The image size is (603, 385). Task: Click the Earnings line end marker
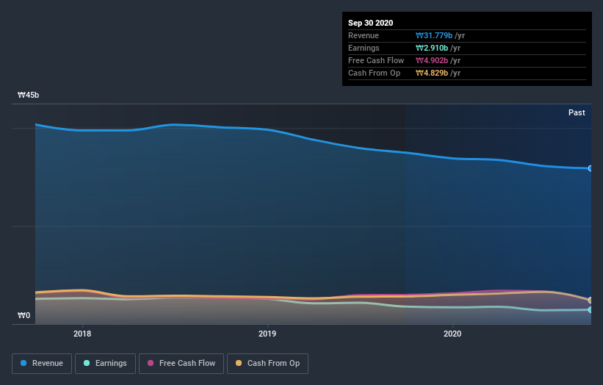(591, 309)
